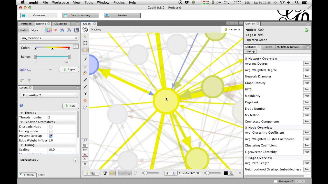Collapse Network Overview section
328x184 pixels.
[x=246, y=59]
